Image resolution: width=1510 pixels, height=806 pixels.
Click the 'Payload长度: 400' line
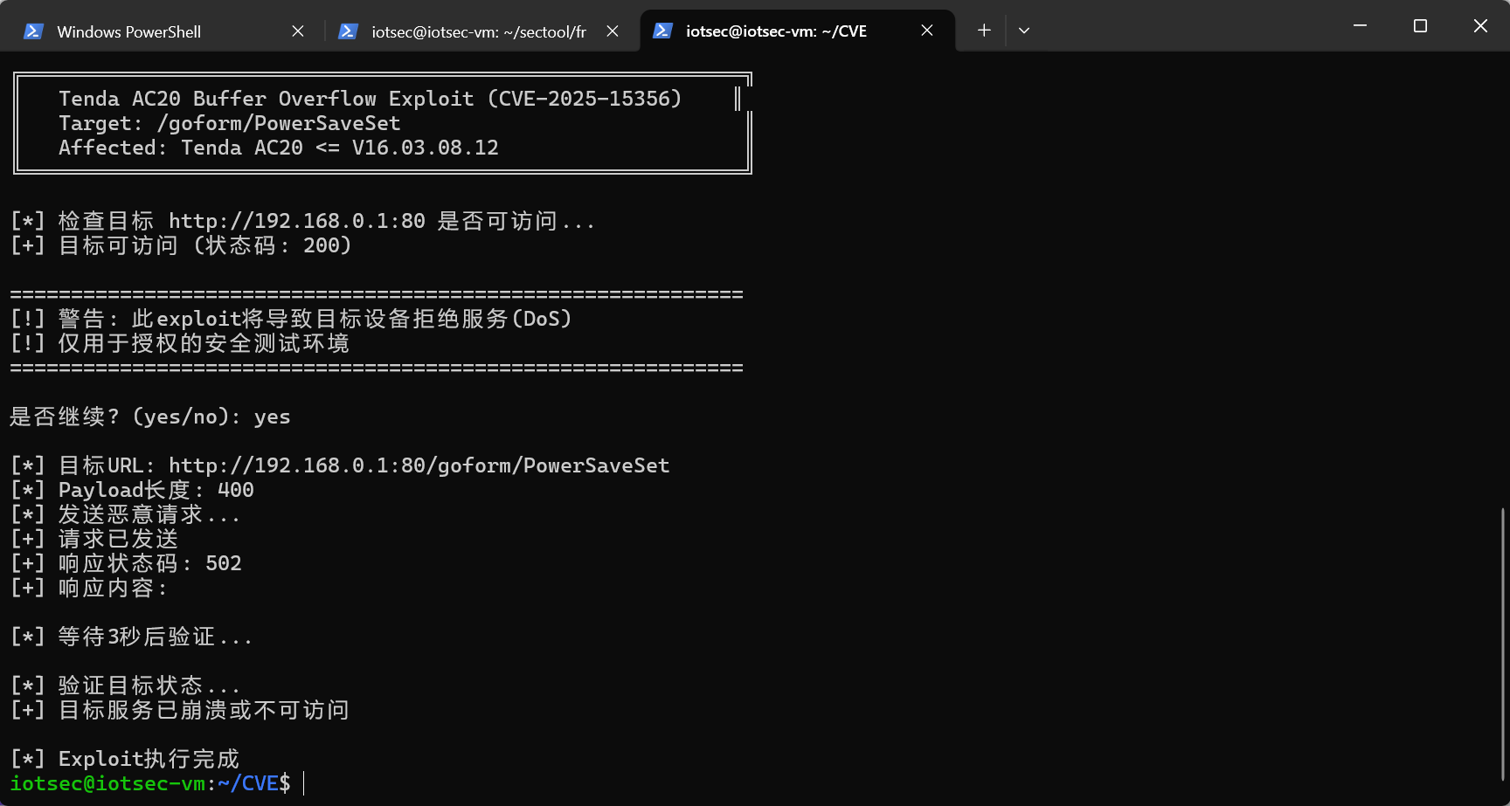tap(132, 490)
